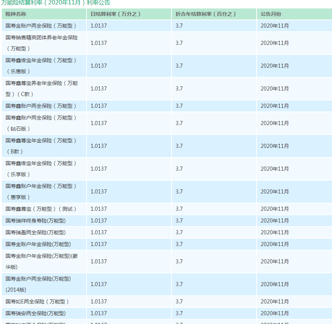Click daily rate 1.0137 in C款 row

coord(99,89)
